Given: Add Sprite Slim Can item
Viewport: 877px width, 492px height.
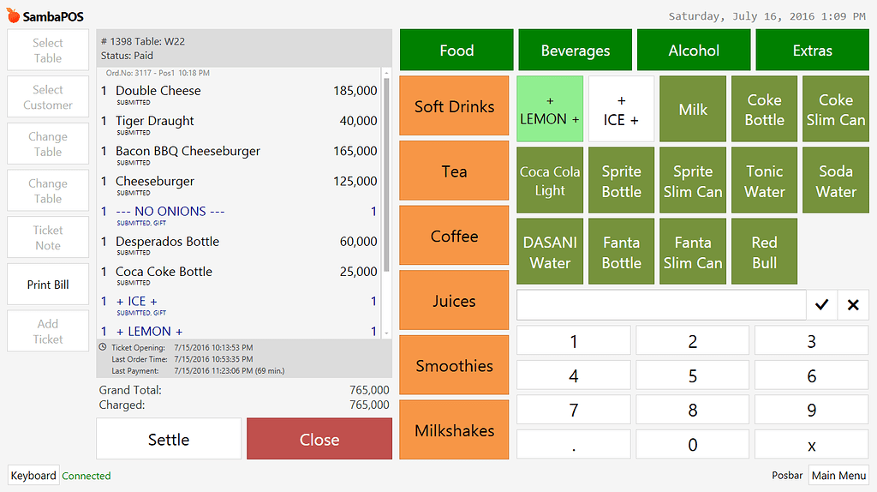Looking at the screenshot, I should [693, 180].
